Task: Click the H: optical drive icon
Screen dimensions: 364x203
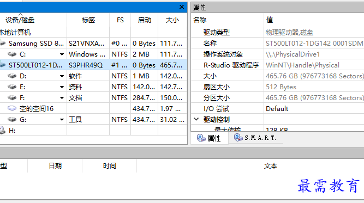Action: tap(2, 130)
